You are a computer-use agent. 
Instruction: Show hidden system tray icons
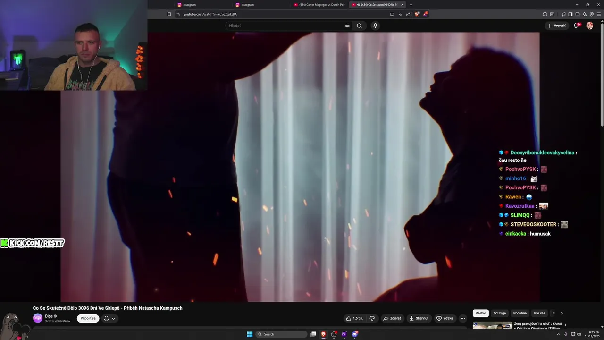pyautogui.click(x=558, y=334)
